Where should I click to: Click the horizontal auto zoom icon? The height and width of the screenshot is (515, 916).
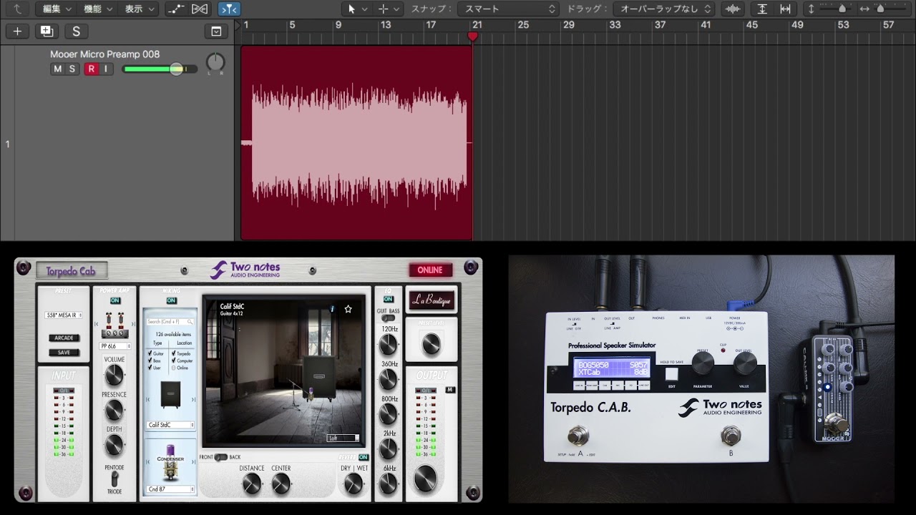785,9
